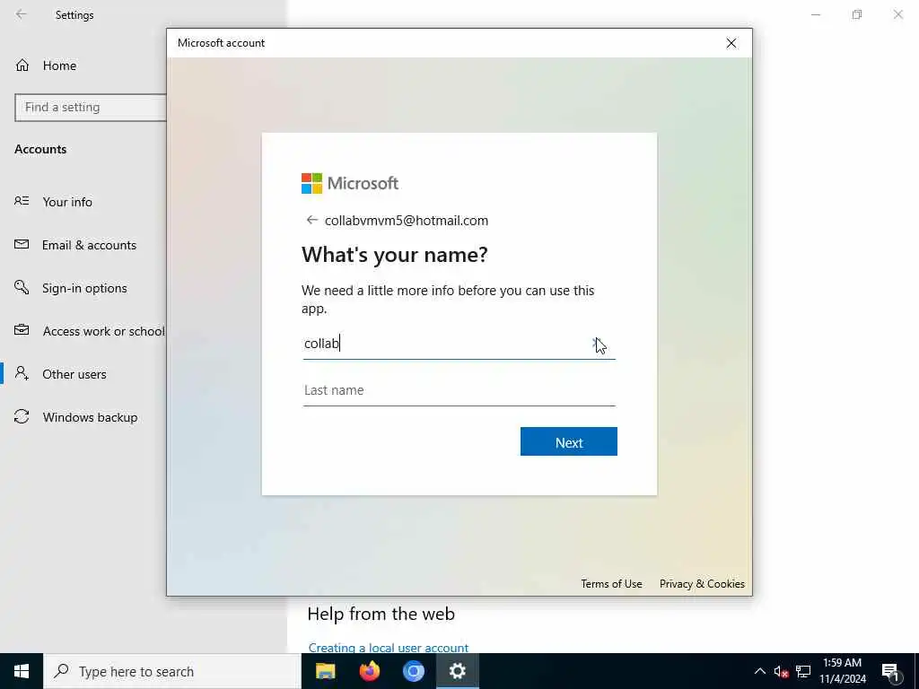
Task: Open Access work or school page
Action: (103, 331)
